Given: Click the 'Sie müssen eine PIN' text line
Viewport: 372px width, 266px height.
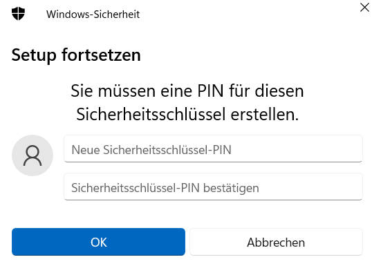Looking at the screenshot, I should [x=187, y=91].
